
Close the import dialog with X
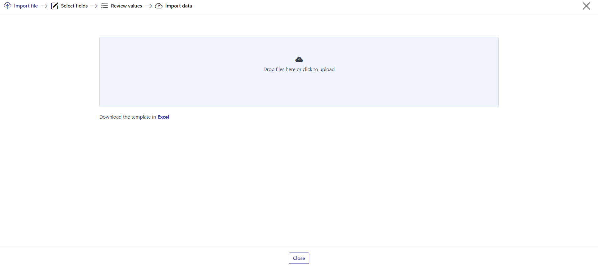pyautogui.click(x=586, y=6)
